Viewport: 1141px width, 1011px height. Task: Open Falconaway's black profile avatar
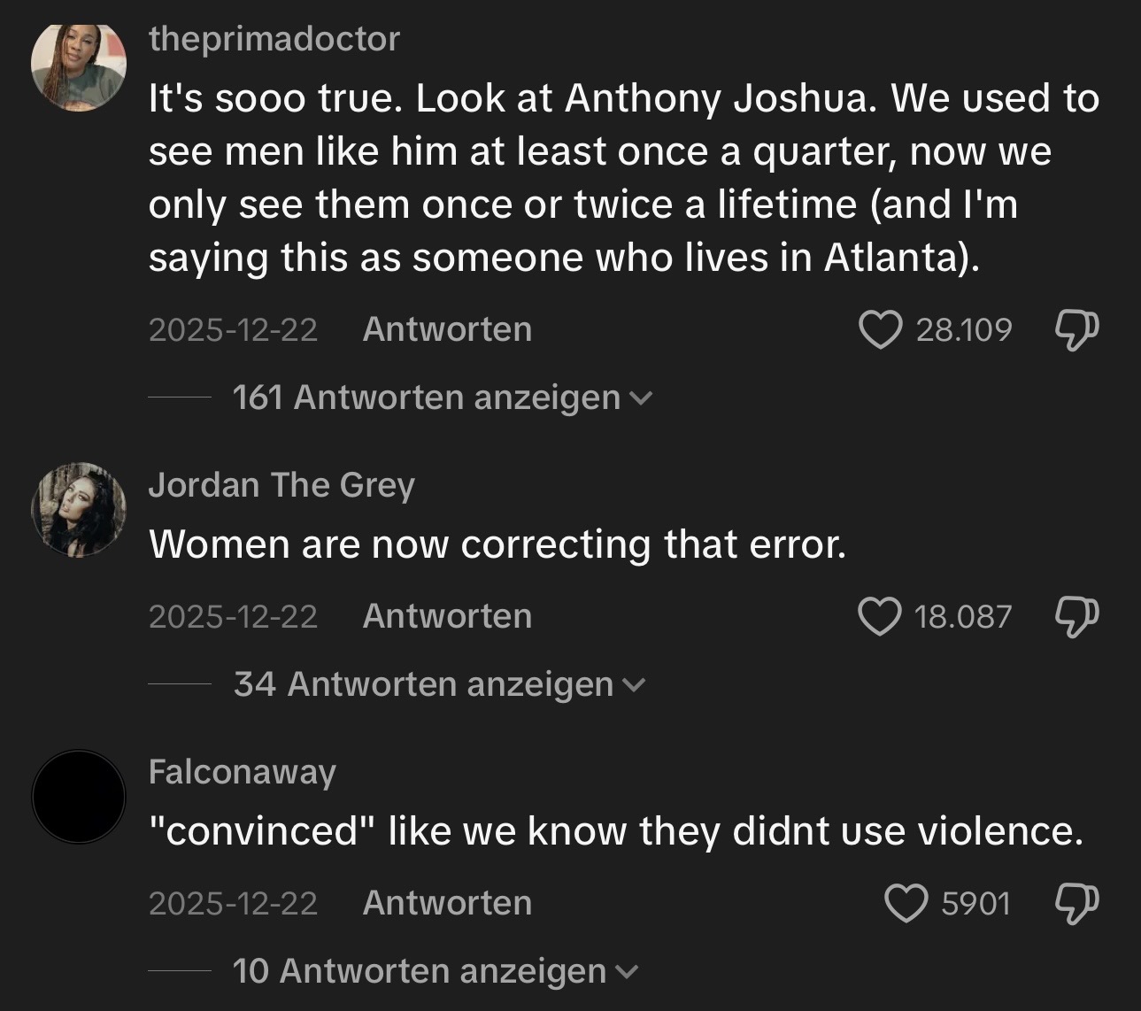tap(79, 797)
